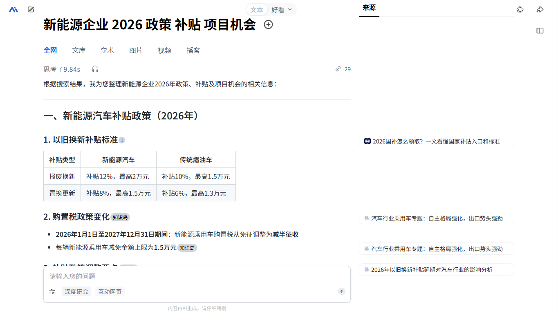The height and width of the screenshot is (313, 558).
Task: Click citation marker 1 beside 以旧换新补贴标准
Action: click(122, 140)
